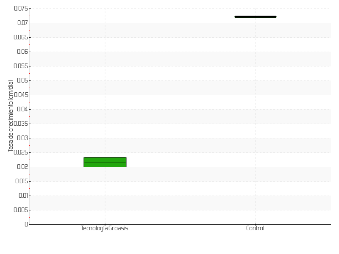Click the 0.005 y-axis tick label

click(21, 210)
